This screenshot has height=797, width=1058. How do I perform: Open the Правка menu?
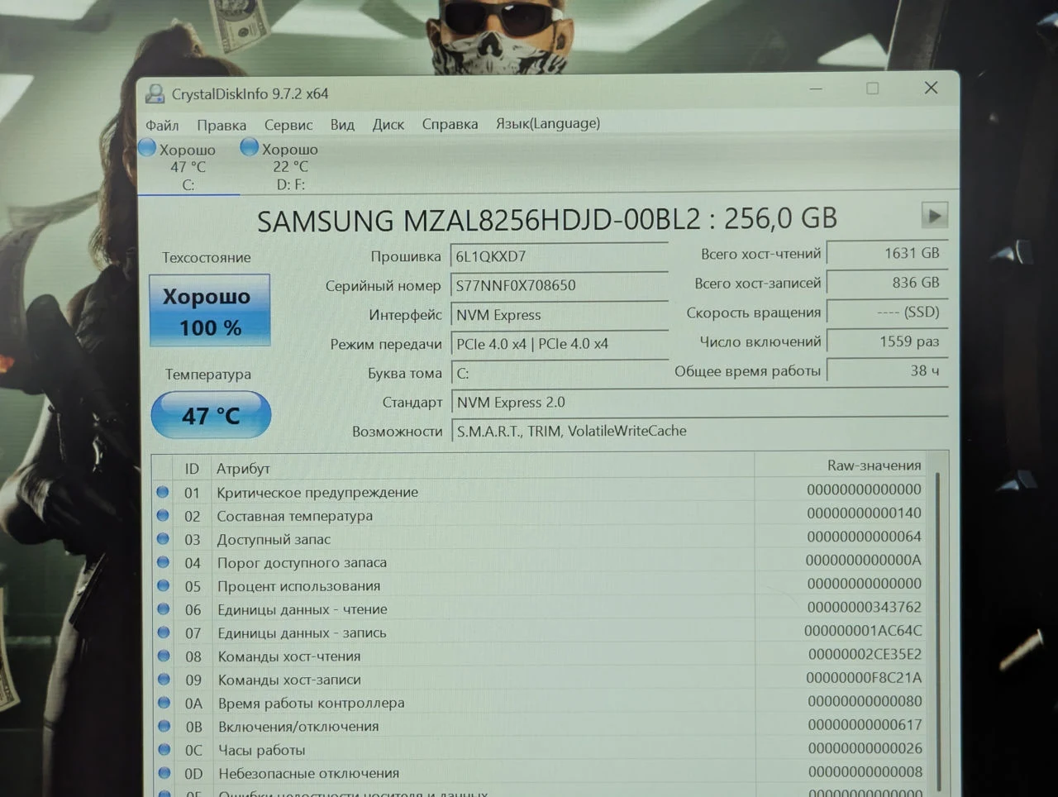[222, 125]
